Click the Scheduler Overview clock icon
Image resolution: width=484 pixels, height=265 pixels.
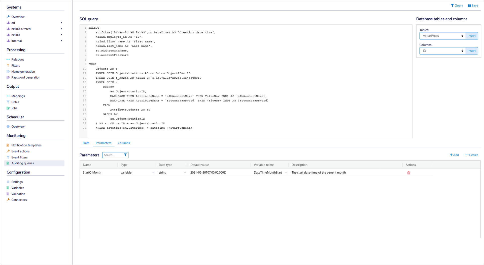(x=8, y=127)
